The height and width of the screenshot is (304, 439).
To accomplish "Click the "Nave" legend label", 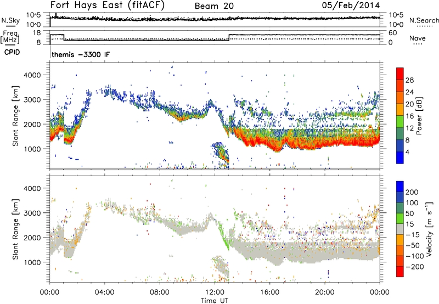I will coord(417,38).
